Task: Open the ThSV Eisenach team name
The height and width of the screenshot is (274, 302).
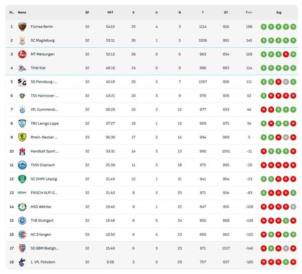Action: (44, 165)
